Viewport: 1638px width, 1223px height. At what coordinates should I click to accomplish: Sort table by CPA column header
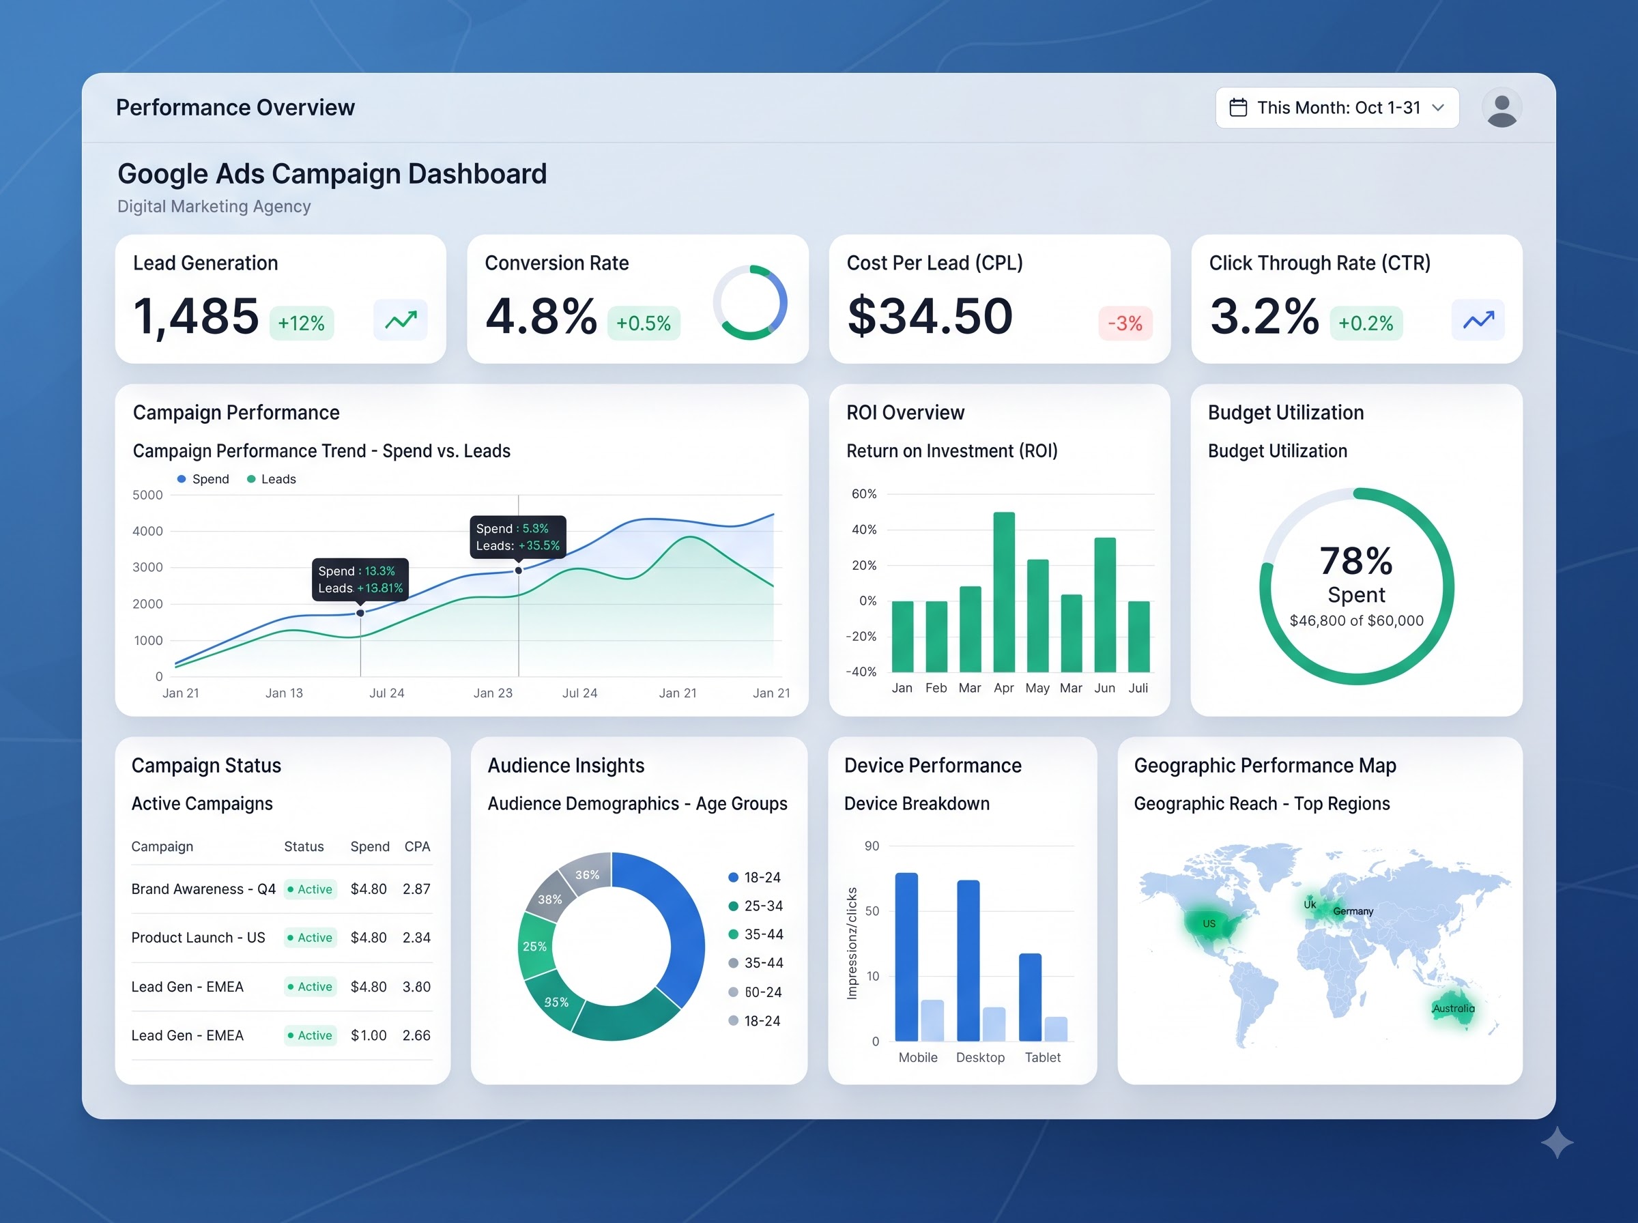[x=417, y=846]
